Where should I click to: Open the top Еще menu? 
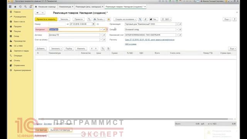[x=227, y=19]
